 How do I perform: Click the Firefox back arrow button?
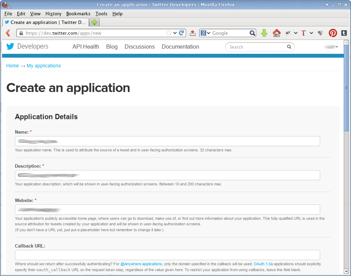click(x=8, y=33)
